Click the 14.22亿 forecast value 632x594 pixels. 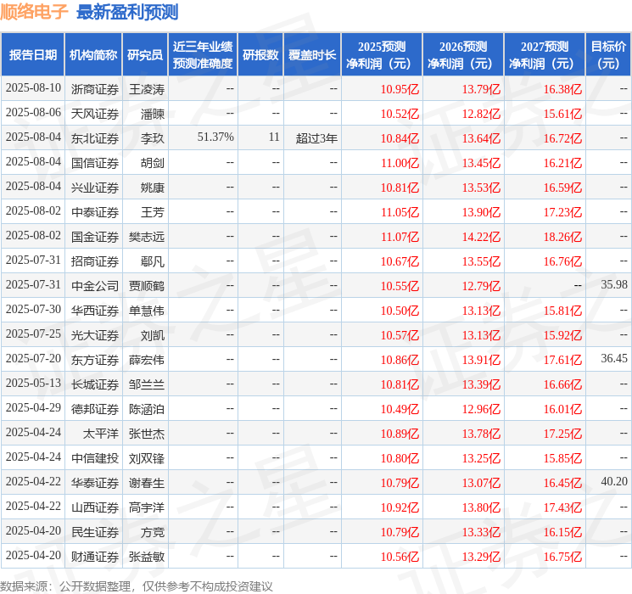[481, 237]
